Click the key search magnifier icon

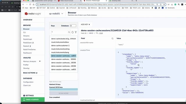[x=69, y=32]
